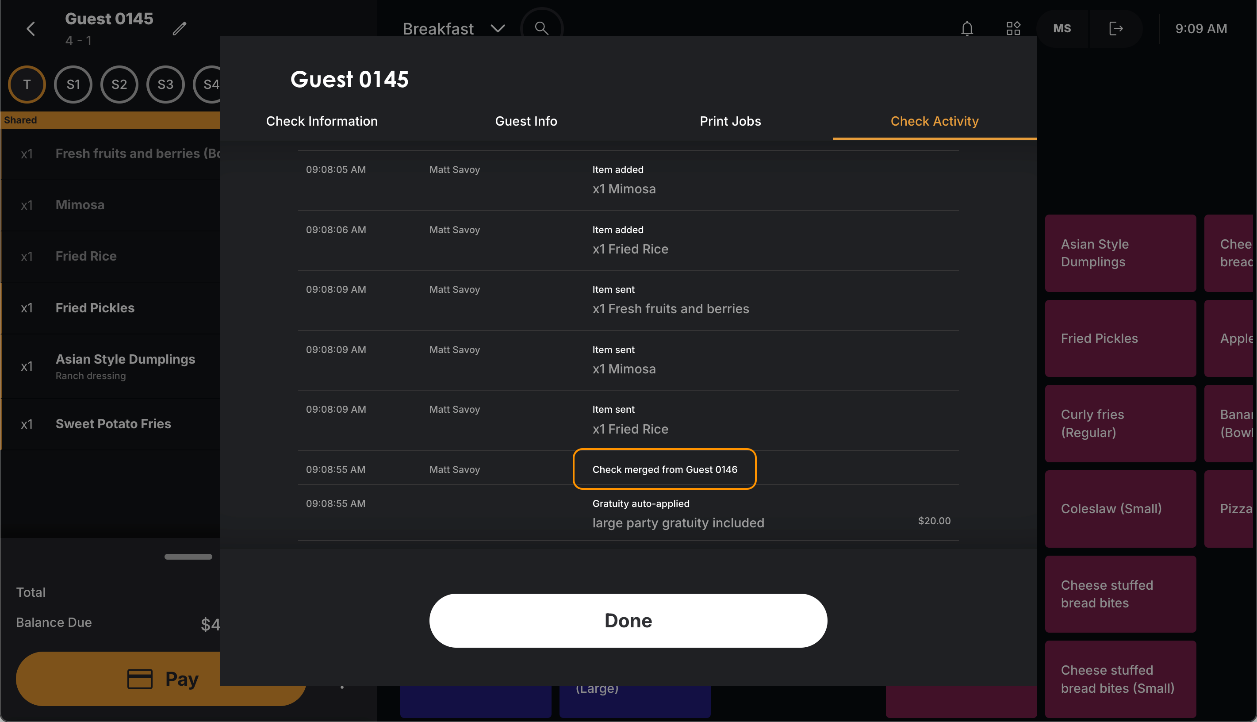Open the Print Jobs tab
Viewport: 1257px width, 722px height.
(x=730, y=121)
